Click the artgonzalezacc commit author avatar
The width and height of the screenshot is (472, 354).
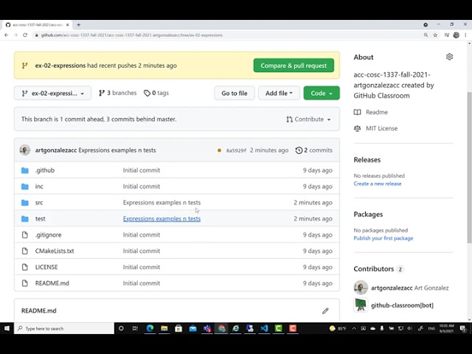(24, 150)
